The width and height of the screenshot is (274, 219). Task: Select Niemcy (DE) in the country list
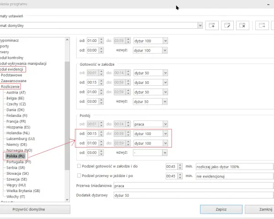pos(17,145)
